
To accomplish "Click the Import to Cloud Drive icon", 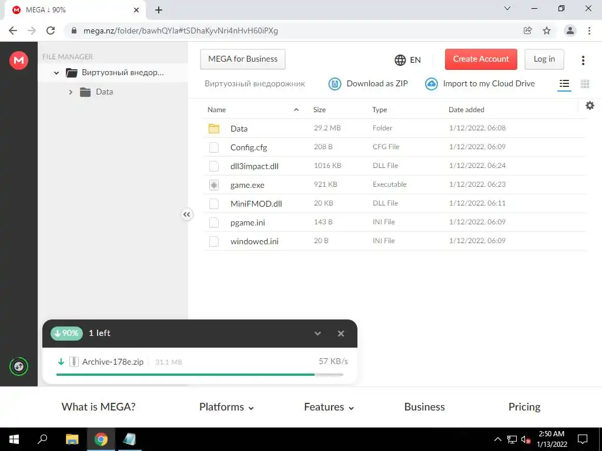I will point(431,83).
